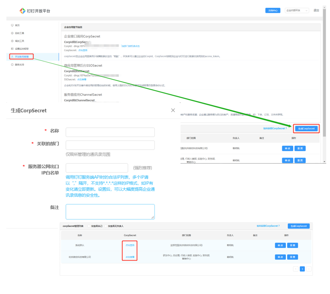
Task: Click 如何获取CorpSecret? link beside red-boxed button
Action: click(x=275, y=128)
